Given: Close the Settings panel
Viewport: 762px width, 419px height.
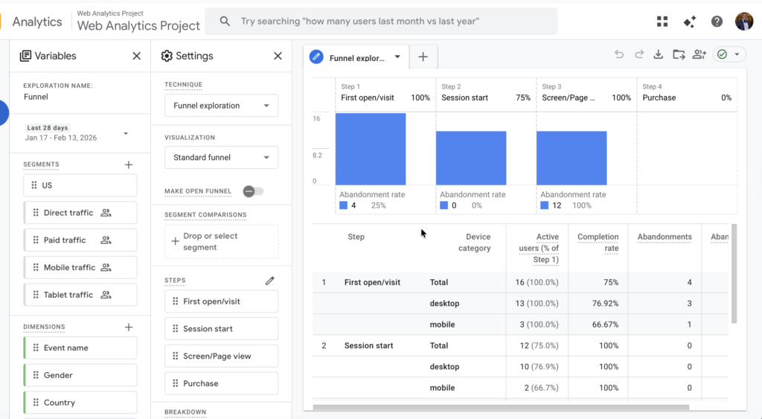Looking at the screenshot, I should click(x=278, y=56).
